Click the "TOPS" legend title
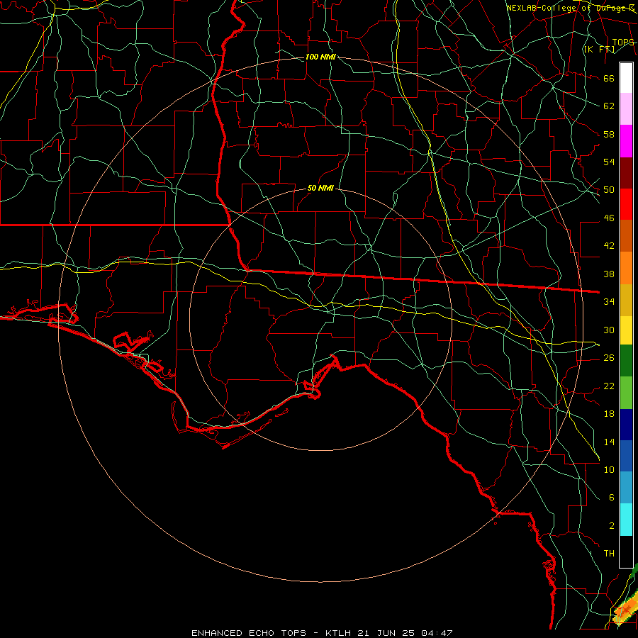638x638 pixels. pos(623,42)
